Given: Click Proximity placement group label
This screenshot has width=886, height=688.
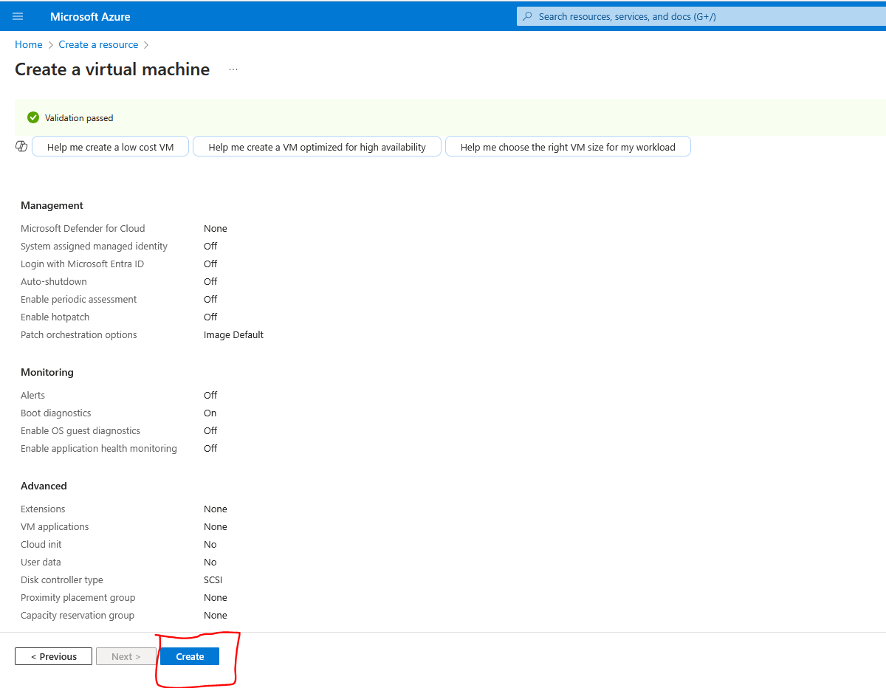Looking at the screenshot, I should tap(78, 597).
